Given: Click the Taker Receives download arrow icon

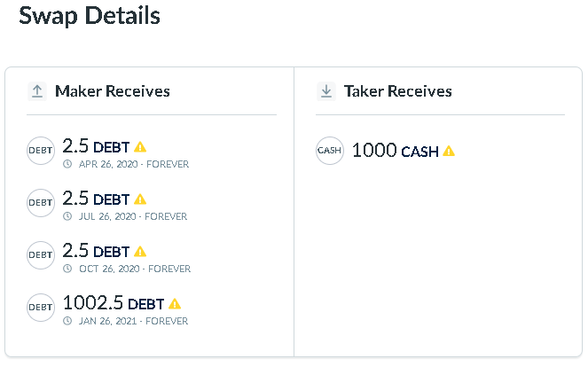Looking at the screenshot, I should pyautogui.click(x=326, y=91).
